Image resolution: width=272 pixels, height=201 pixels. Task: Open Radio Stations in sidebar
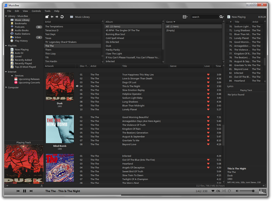[23, 34]
